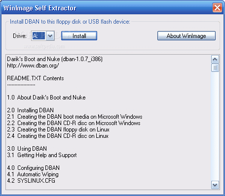The width and height of the screenshot is (225, 196).
Task: Click the "4.2 SYSLINUX.CFG" line
Action: click(x=31, y=181)
